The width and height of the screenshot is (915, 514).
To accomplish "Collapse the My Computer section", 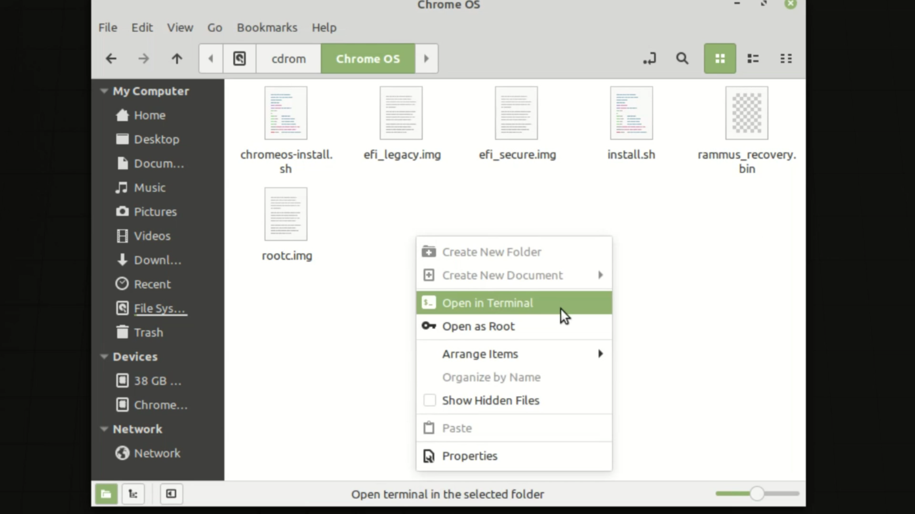I will [x=104, y=91].
